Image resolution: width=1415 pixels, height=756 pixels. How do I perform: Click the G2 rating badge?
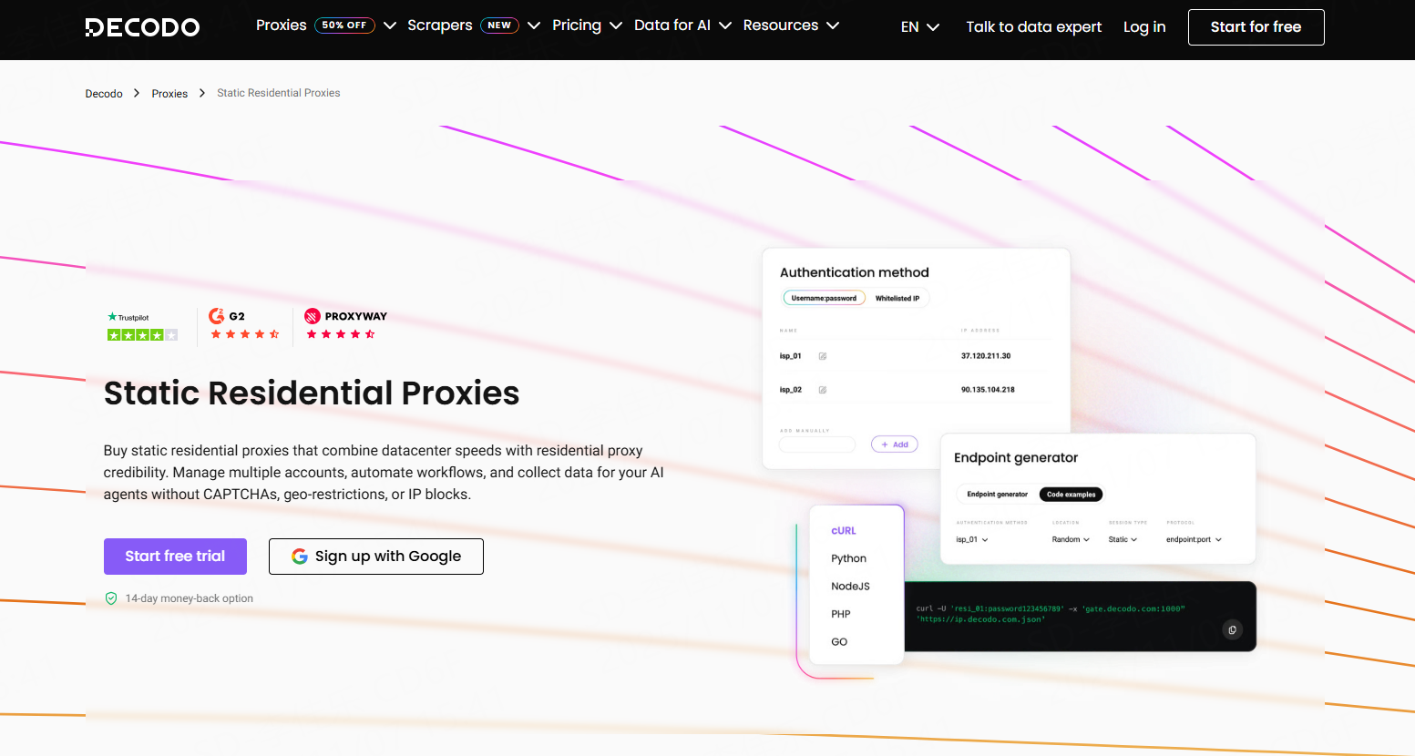pyautogui.click(x=244, y=324)
